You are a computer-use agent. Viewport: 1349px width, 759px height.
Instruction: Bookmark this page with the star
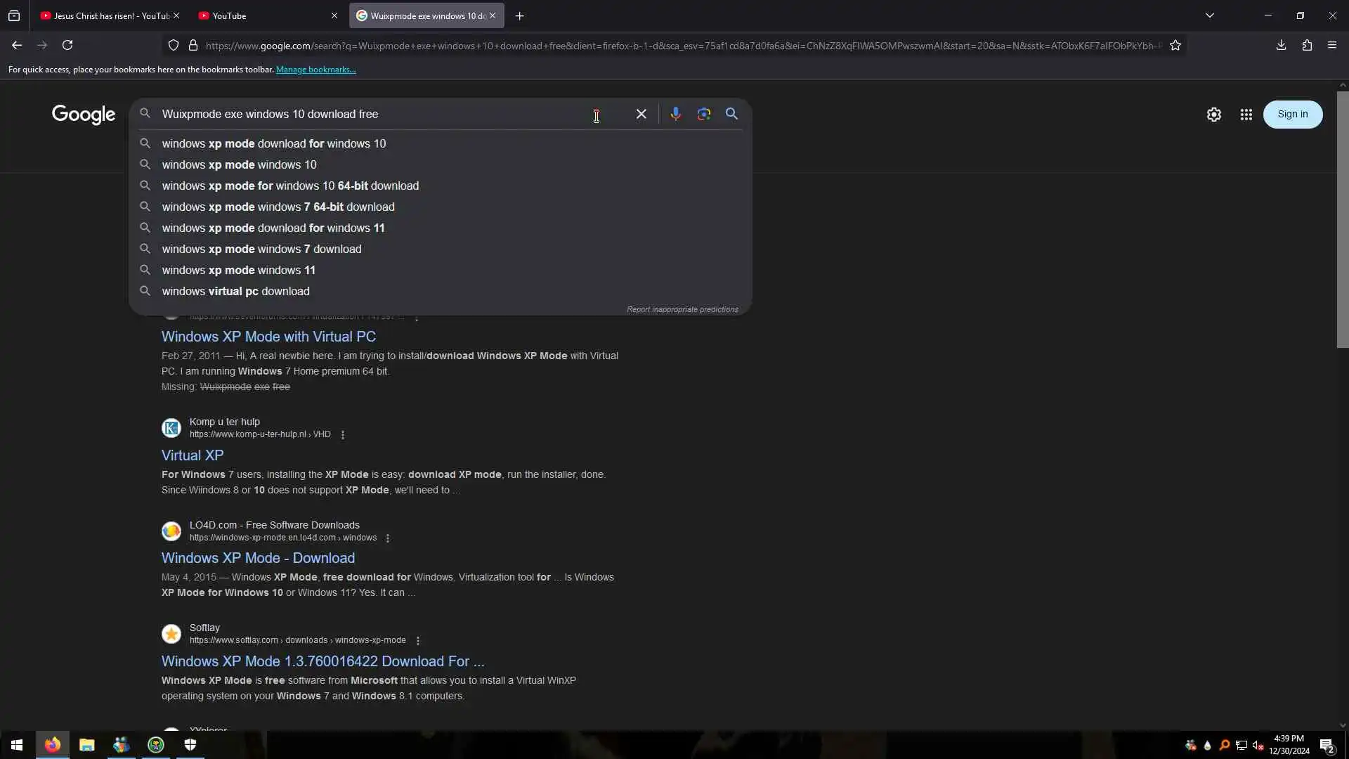point(1175,46)
